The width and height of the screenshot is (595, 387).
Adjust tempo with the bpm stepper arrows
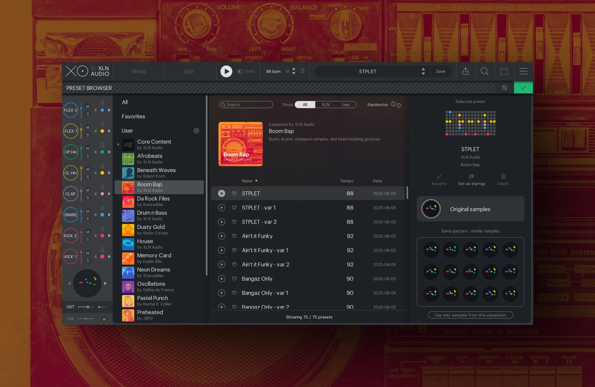(294, 71)
